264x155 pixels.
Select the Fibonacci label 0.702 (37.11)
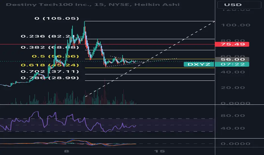click(50, 72)
